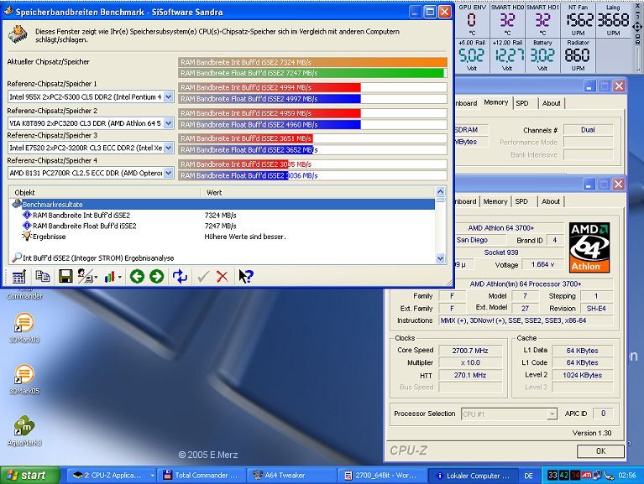This screenshot has height=484, width=644.
Task: Open dropdown arrow for Referenz-Chipsatz/Speicher 1
Action: click(169, 96)
